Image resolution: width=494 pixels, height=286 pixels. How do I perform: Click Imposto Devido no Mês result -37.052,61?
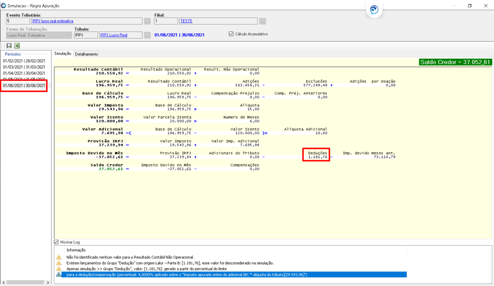109,157
